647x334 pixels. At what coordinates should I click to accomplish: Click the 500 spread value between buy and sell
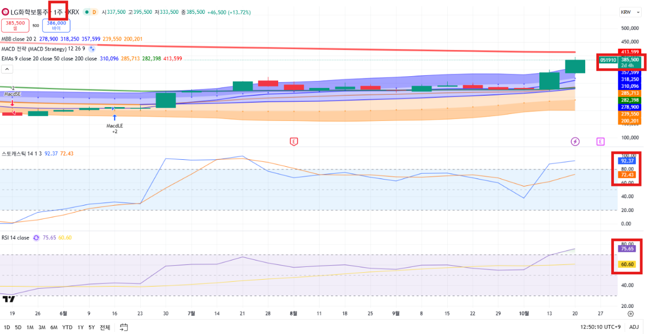pos(36,26)
